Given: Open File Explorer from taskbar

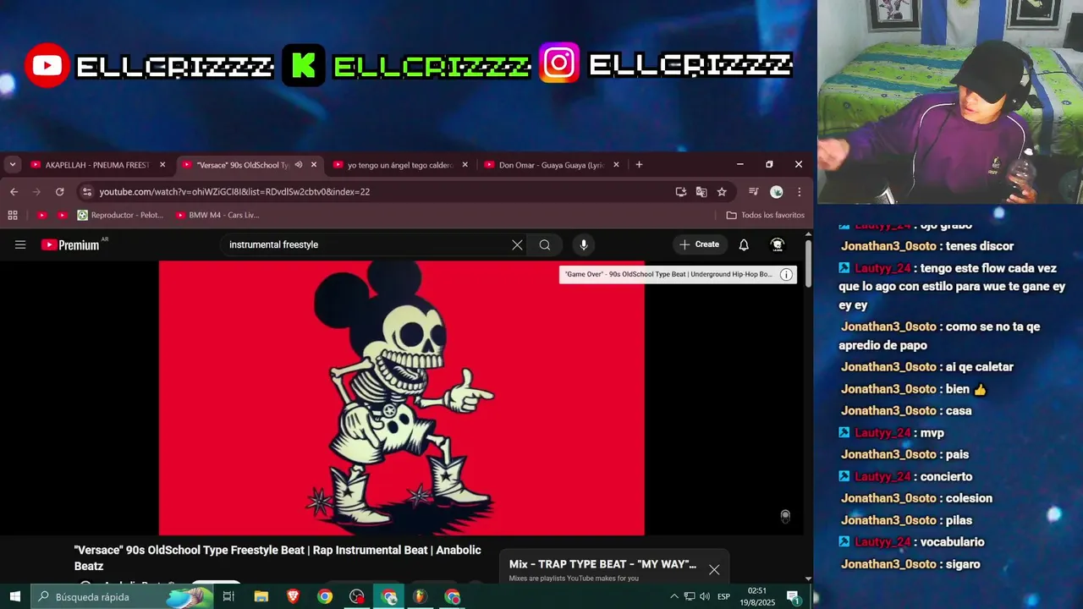Looking at the screenshot, I should coord(261,597).
